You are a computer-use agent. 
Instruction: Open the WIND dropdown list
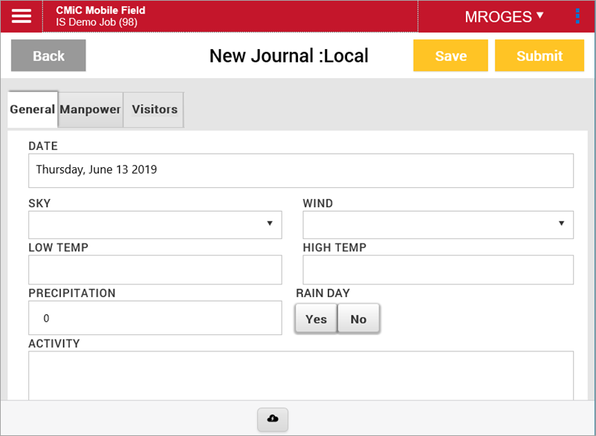coord(438,224)
